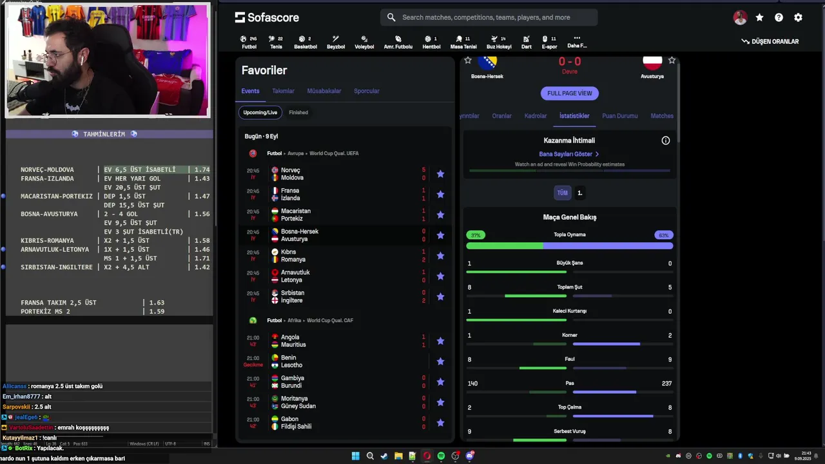Image resolution: width=825 pixels, height=464 pixels.
Task: Open the Buz Hokeyi sport category
Action: click(x=499, y=43)
